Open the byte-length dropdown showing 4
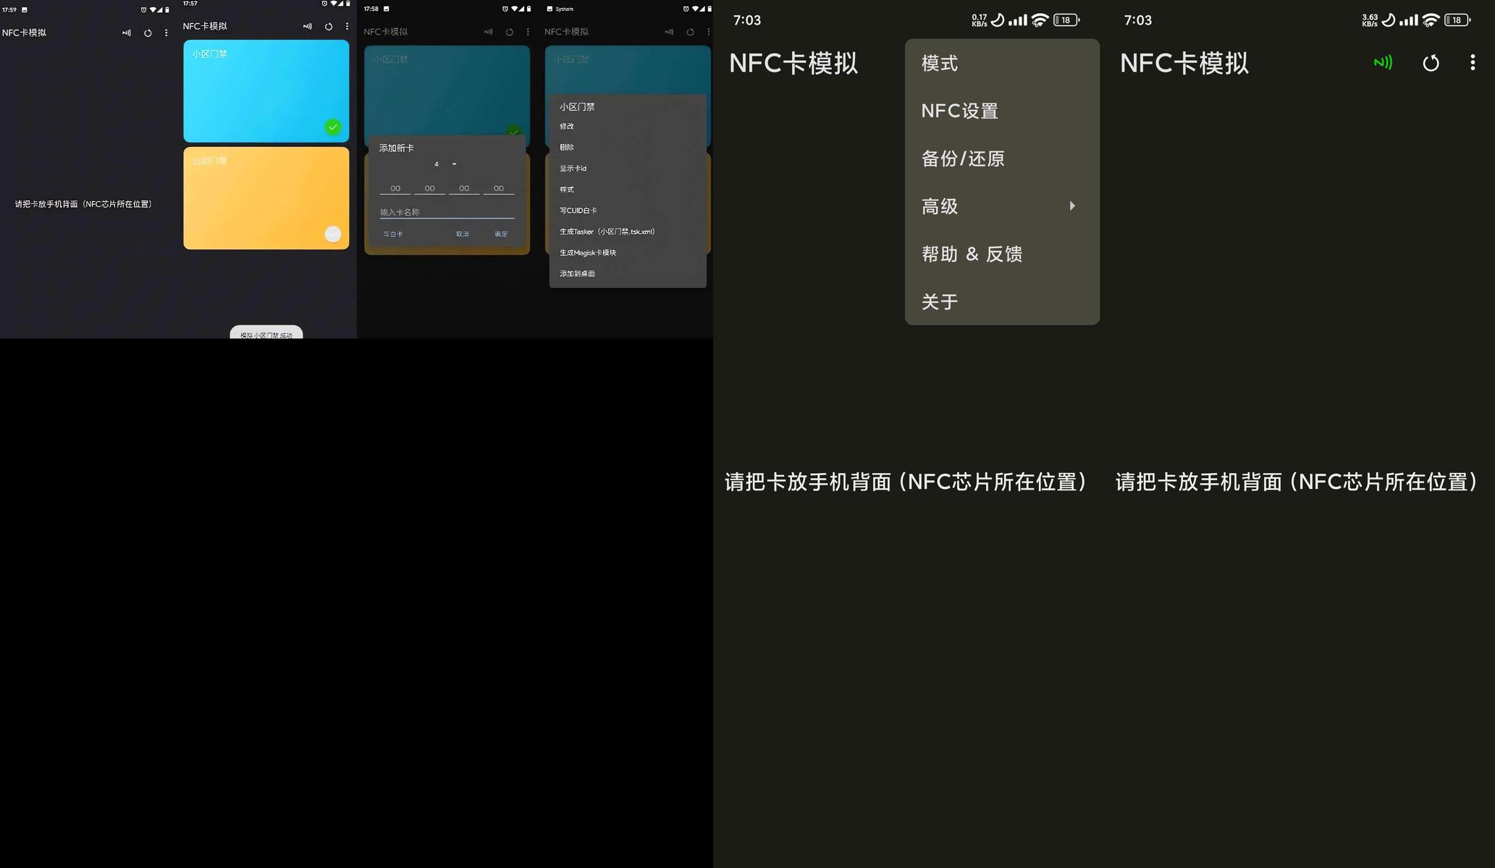Image resolution: width=1495 pixels, height=868 pixels. click(445, 164)
